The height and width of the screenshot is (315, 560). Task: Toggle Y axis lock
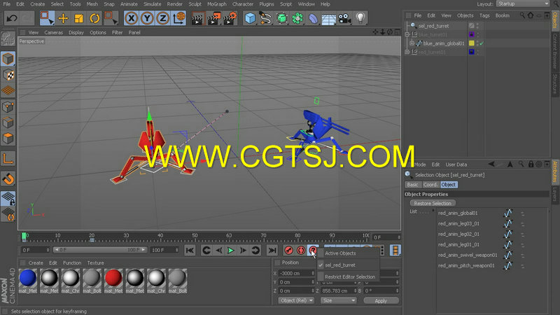pyautogui.click(x=147, y=18)
